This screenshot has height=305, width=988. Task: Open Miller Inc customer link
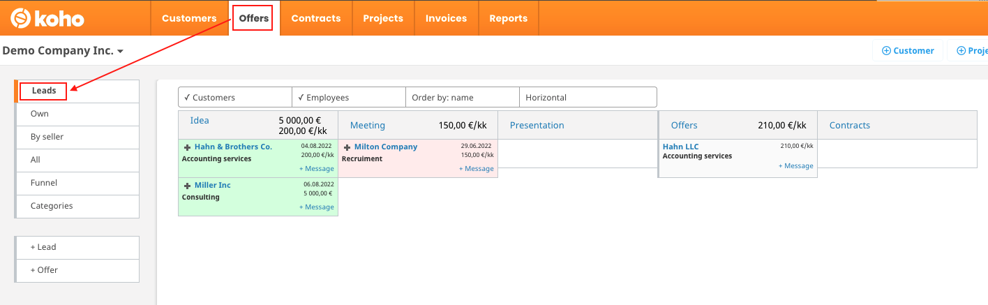(213, 186)
